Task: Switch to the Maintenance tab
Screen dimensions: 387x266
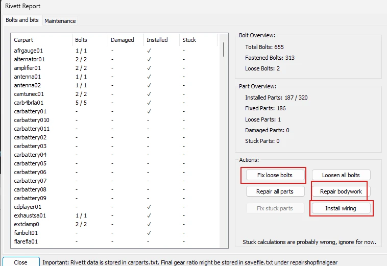Action: (60, 21)
